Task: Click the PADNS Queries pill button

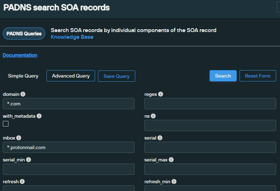Action: (24, 33)
